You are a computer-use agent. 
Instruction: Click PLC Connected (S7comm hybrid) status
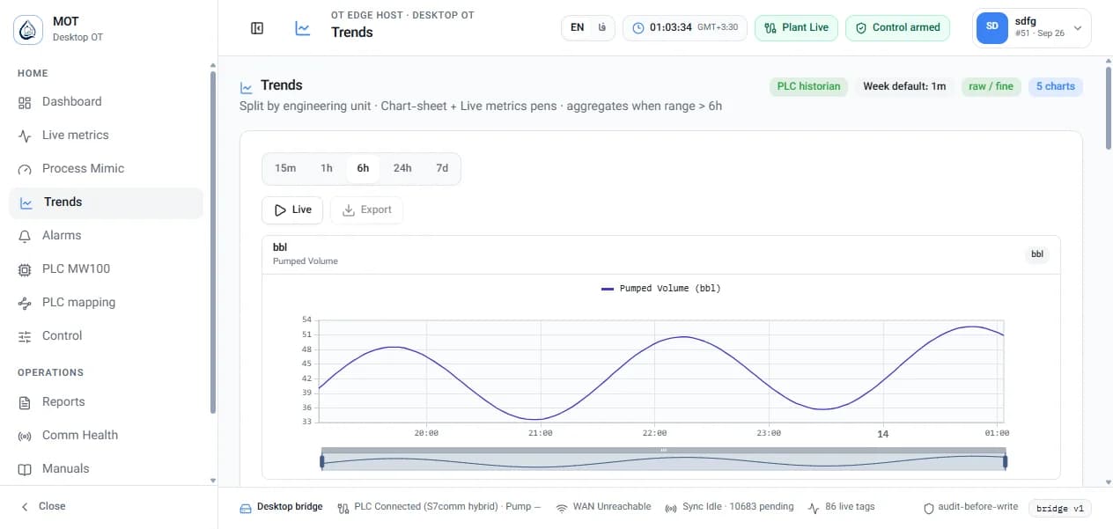[440, 507]
